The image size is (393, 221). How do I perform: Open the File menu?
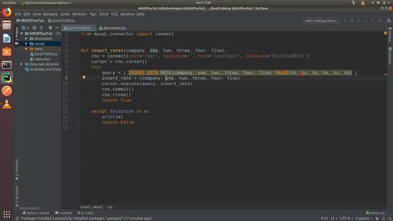(x=18, y=14)
